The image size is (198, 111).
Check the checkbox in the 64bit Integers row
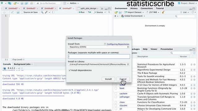click(x=116, y=85)
